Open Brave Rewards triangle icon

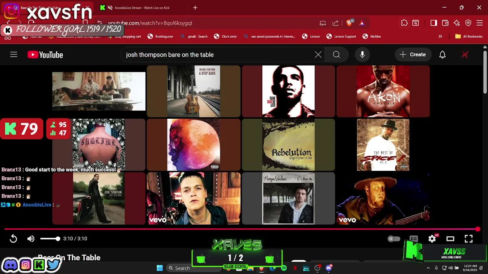point(362,23)
